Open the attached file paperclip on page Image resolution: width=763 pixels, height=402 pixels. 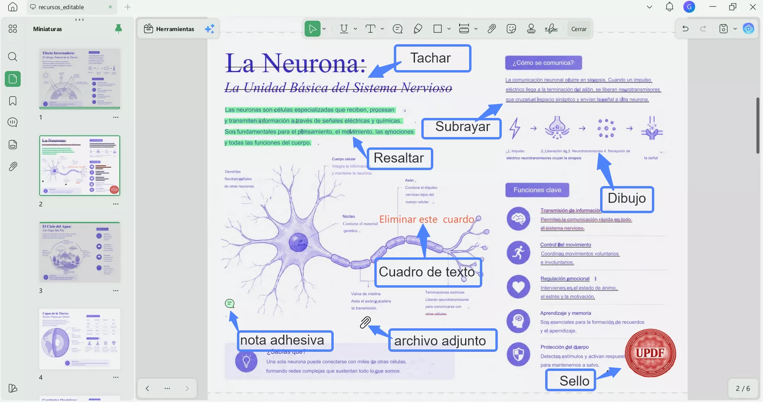point(365,322)
